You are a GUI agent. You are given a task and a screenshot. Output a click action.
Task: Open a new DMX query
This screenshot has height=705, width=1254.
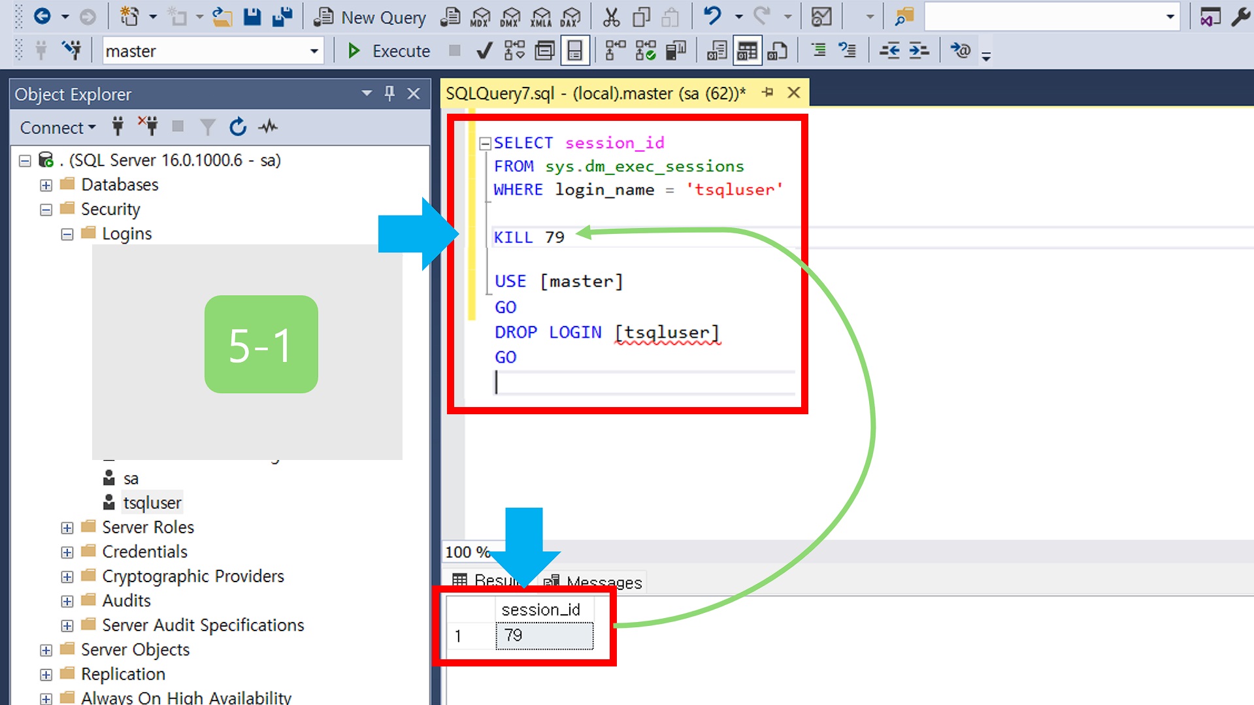[x=510, y=17]
